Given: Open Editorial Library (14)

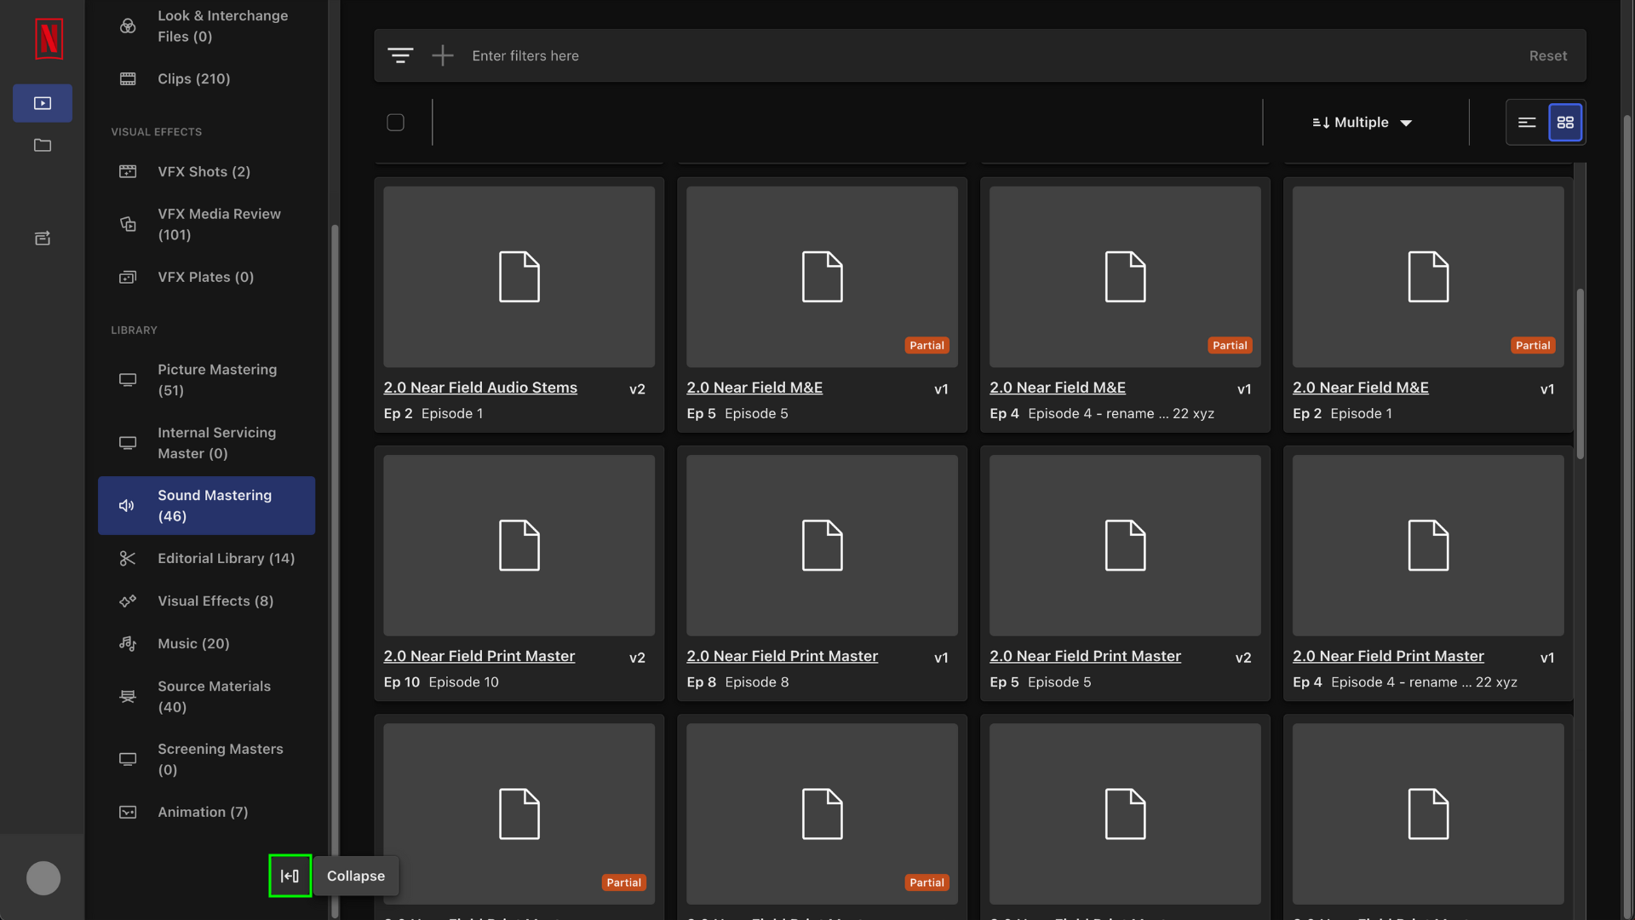Looking at the screenshot, I should pos(206,559).
